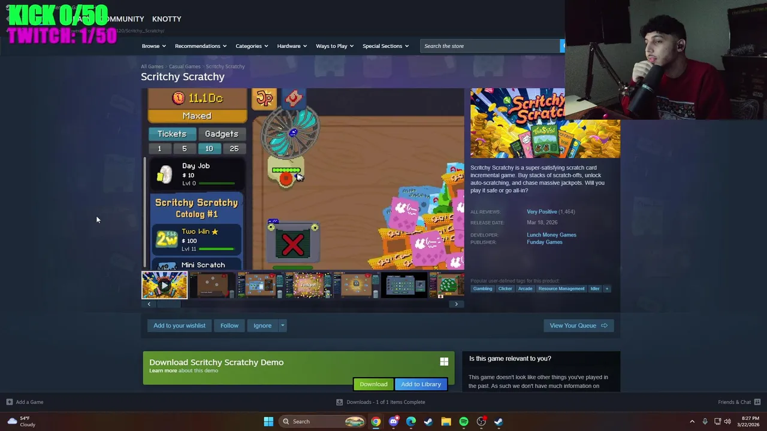The height and width of the screenshot is (431, 767).
Task: Click the game trailer video player
Action: [x=303, y=179]
